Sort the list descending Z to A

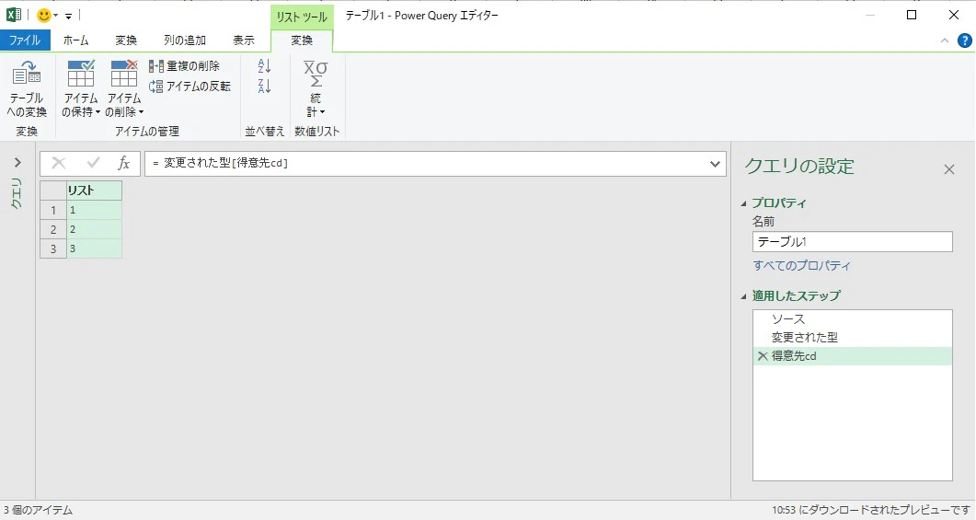pyautogui.click(x=264, y=86)
